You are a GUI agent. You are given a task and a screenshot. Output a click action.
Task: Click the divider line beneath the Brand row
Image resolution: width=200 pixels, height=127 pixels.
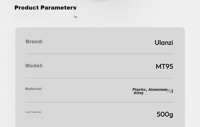pos(99,54)
